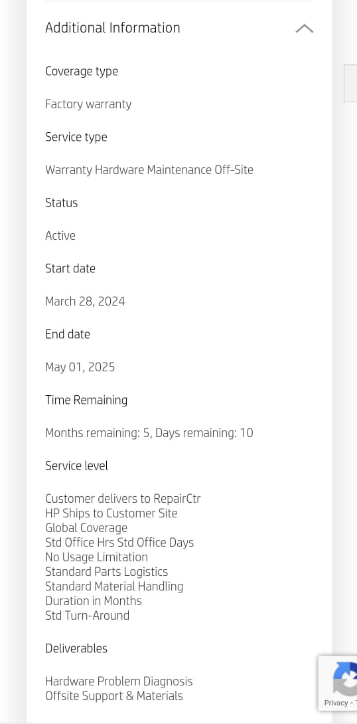Screen dimensions: 357x724
Task: Click the partially visible box at right edge
Action: click(x=350, y=83)
